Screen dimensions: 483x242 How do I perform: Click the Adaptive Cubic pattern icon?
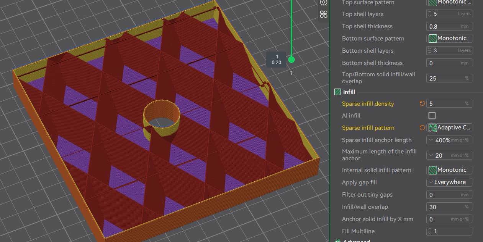[x=433, y=128]
